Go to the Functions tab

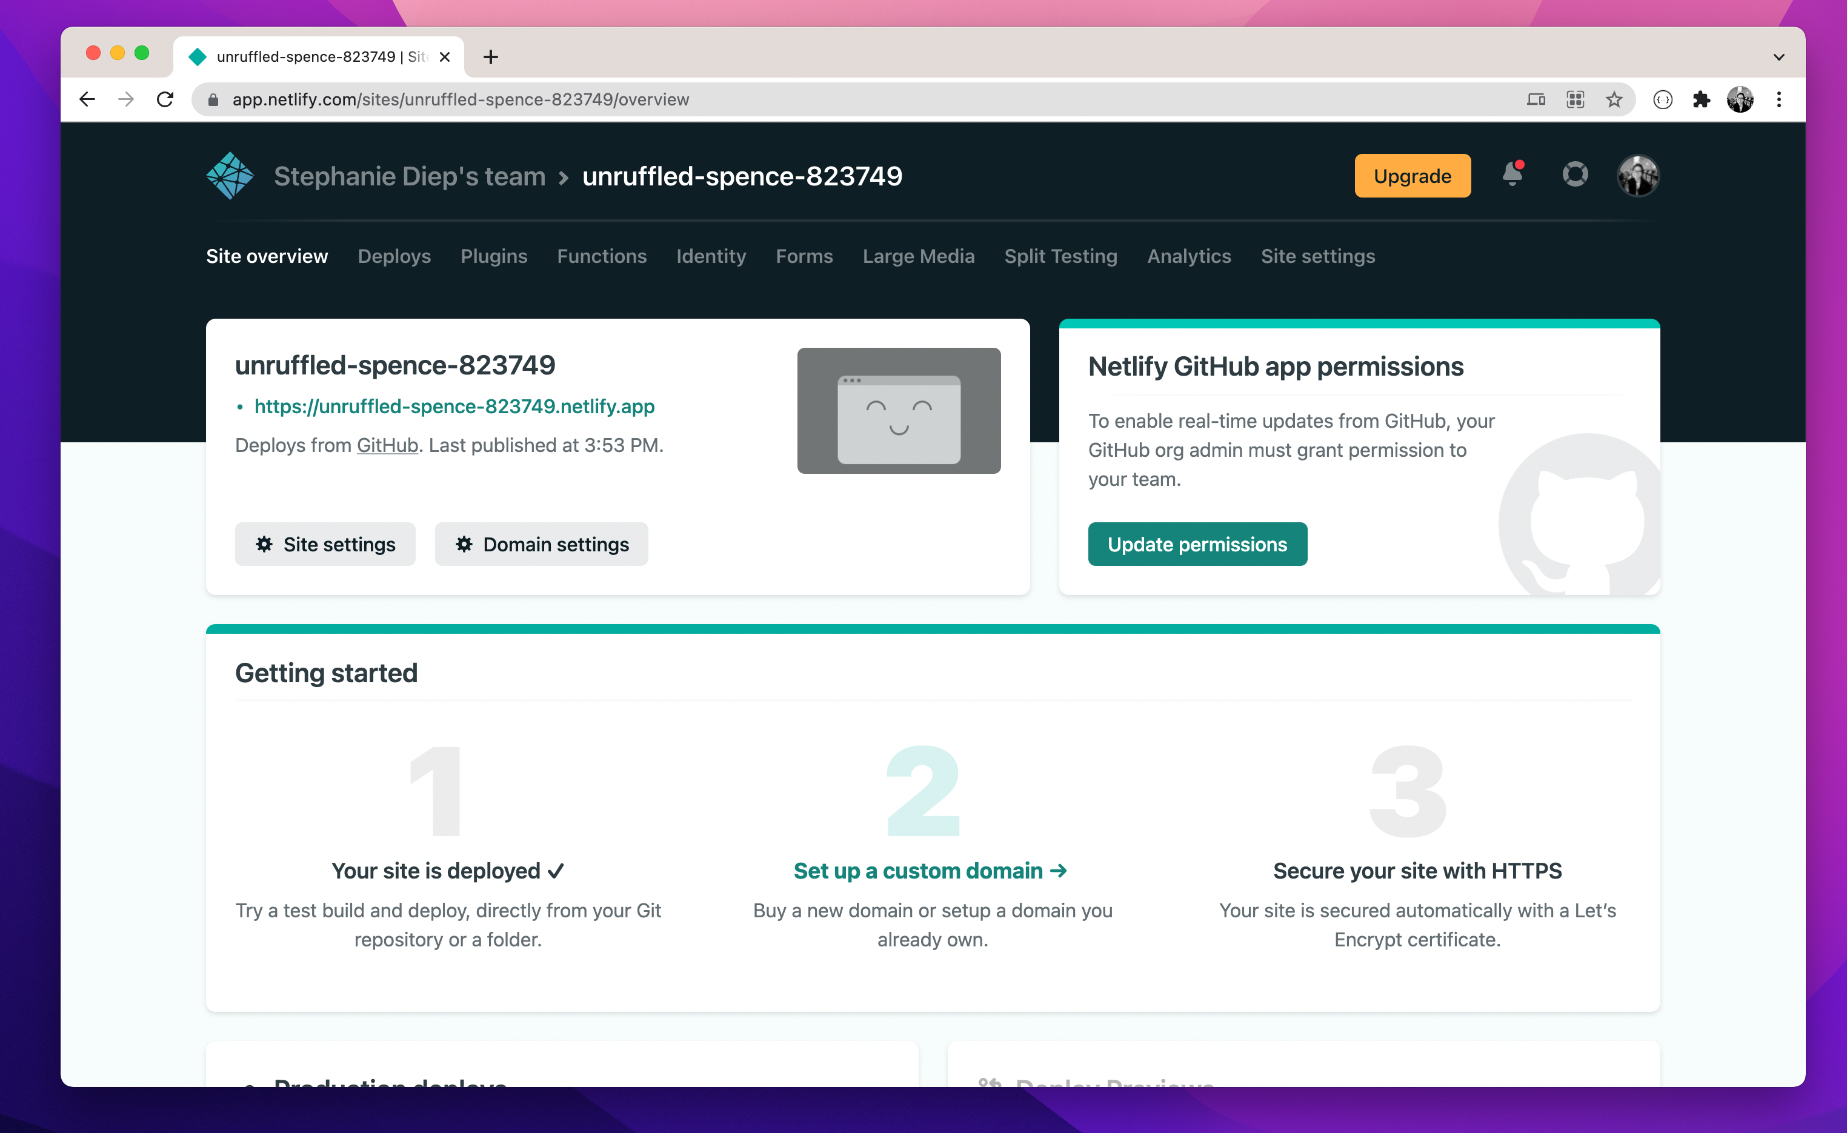pyautogui.click(x=601, y=256)
